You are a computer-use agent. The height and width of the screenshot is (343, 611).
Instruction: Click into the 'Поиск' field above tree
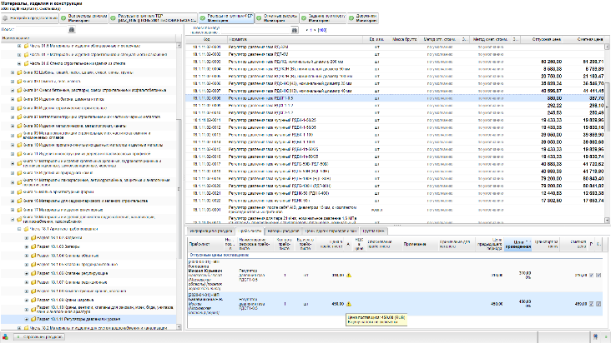tap(41, 29)
